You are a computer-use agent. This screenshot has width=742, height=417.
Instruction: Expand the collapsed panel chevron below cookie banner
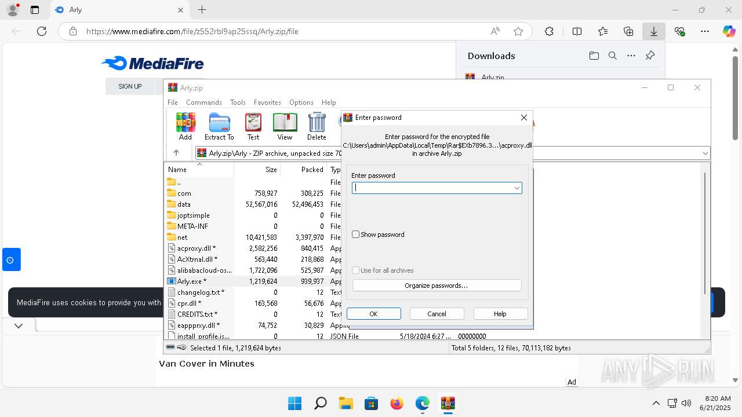point(19,325)
